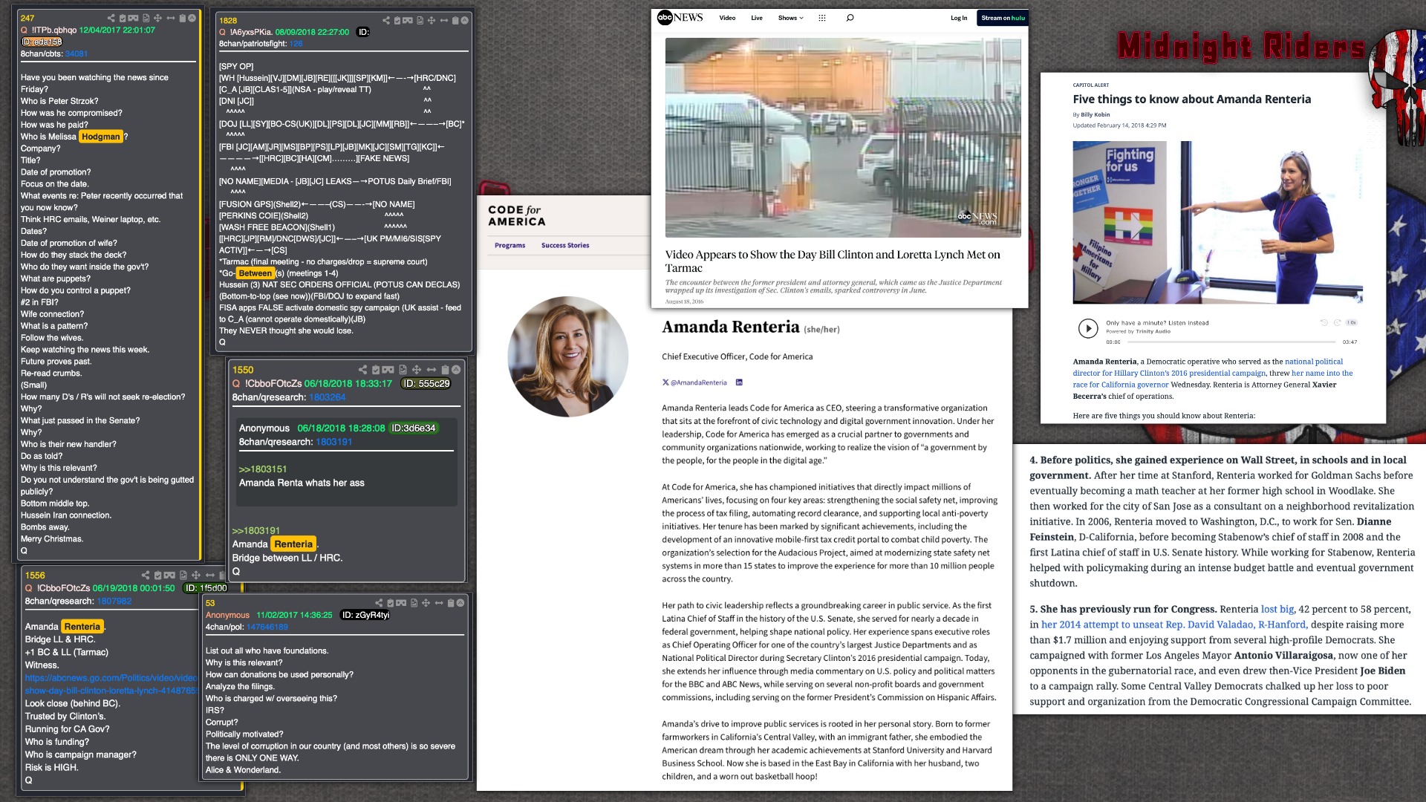Viewport: 1426px width, 802px height.
Task: Open the qresearch post number 1803264 link
Action: pyautogui.click(x=327, y=397)
